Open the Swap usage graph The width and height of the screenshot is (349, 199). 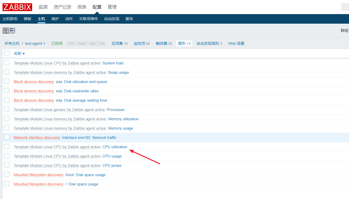[x=118, y=72]
